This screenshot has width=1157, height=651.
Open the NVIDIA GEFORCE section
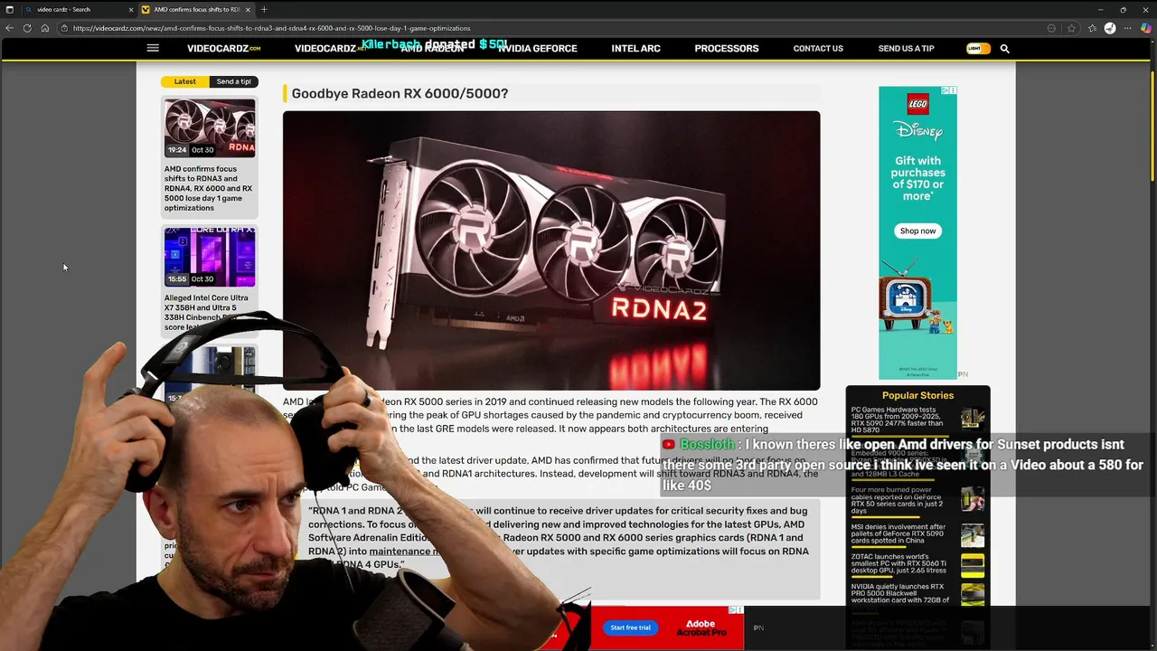point(537,49)
